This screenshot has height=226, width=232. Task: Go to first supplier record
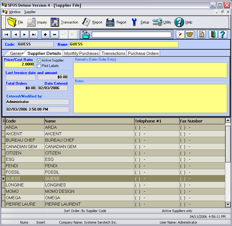pyautogui.click(x=6, y=35)
